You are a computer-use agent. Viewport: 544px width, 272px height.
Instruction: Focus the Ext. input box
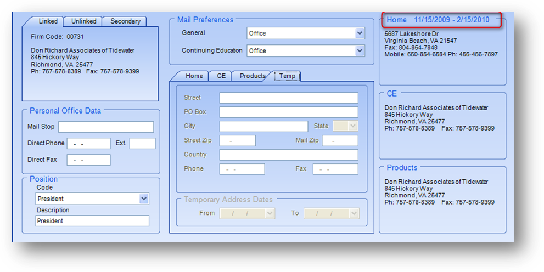[142, 144]
